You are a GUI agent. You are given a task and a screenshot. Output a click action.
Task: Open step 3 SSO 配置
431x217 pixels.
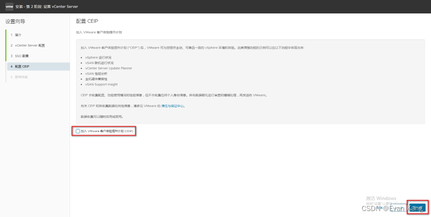[22, 56]
